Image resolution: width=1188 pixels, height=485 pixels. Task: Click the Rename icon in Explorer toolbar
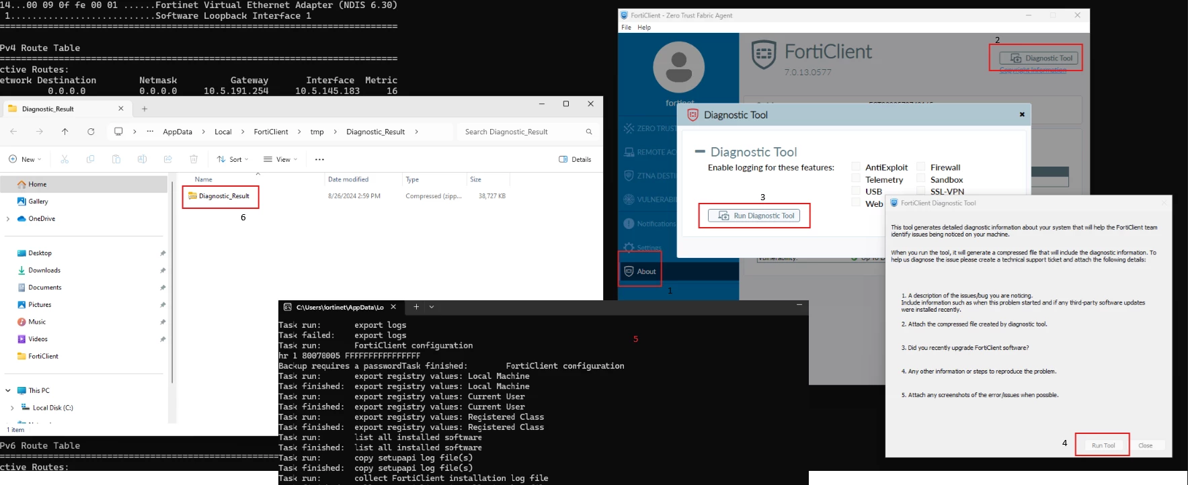142,159
